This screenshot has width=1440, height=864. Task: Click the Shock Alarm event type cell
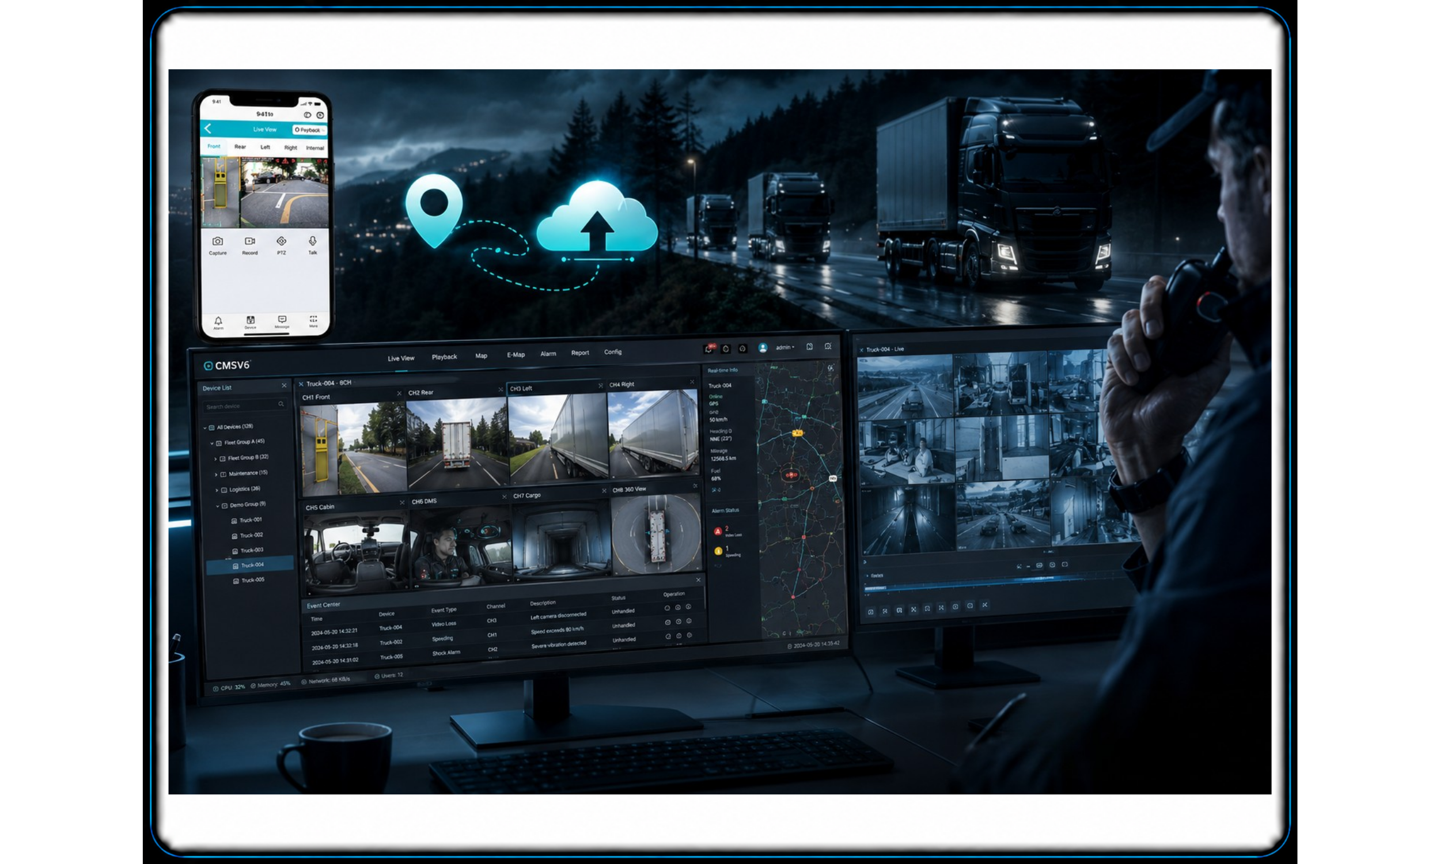point(446,653)
